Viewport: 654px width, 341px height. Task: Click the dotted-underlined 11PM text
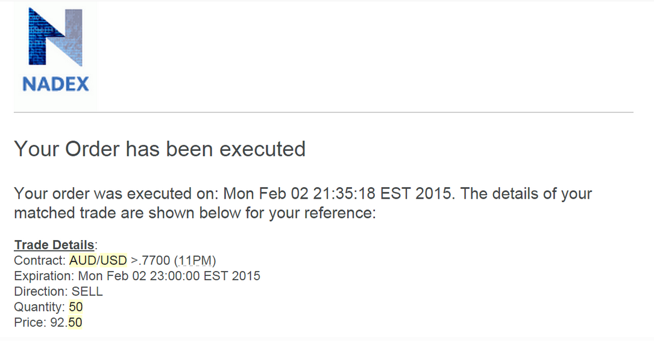coord(195,261)
